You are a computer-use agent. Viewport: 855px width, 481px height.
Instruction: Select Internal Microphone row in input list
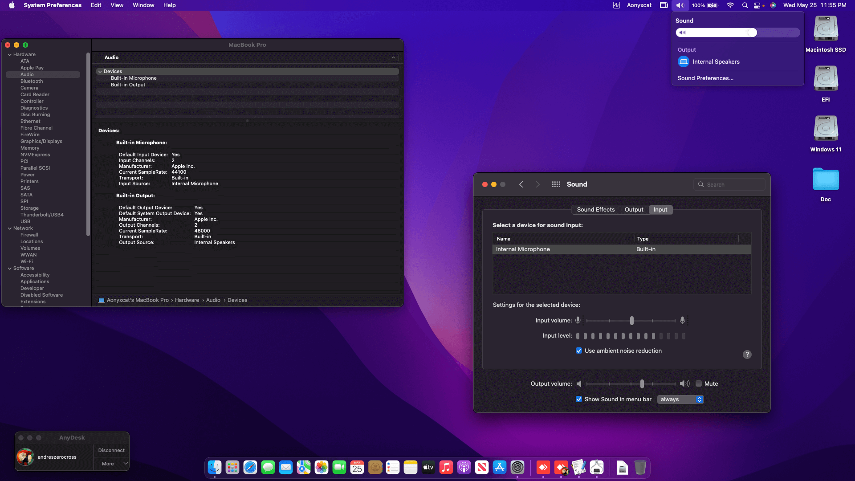pos(622,249)
